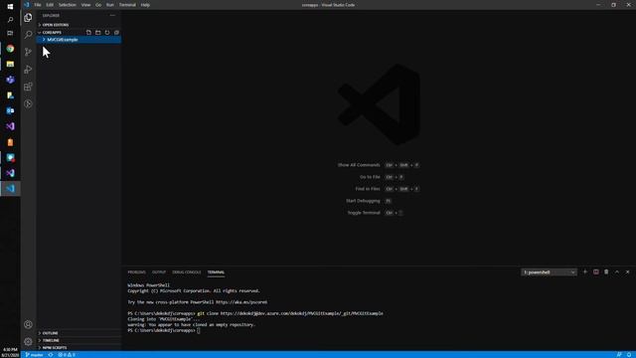
Task: Open Windows Task View from taskbar
Action: click(10, 33)
